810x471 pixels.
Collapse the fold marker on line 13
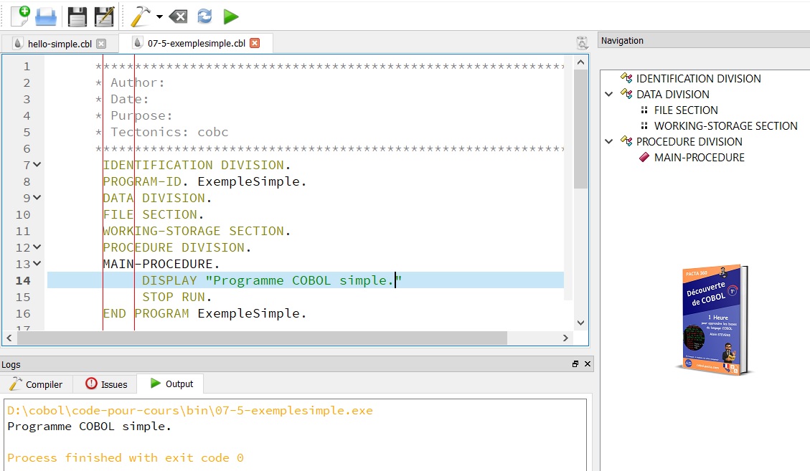pos(37,263)
